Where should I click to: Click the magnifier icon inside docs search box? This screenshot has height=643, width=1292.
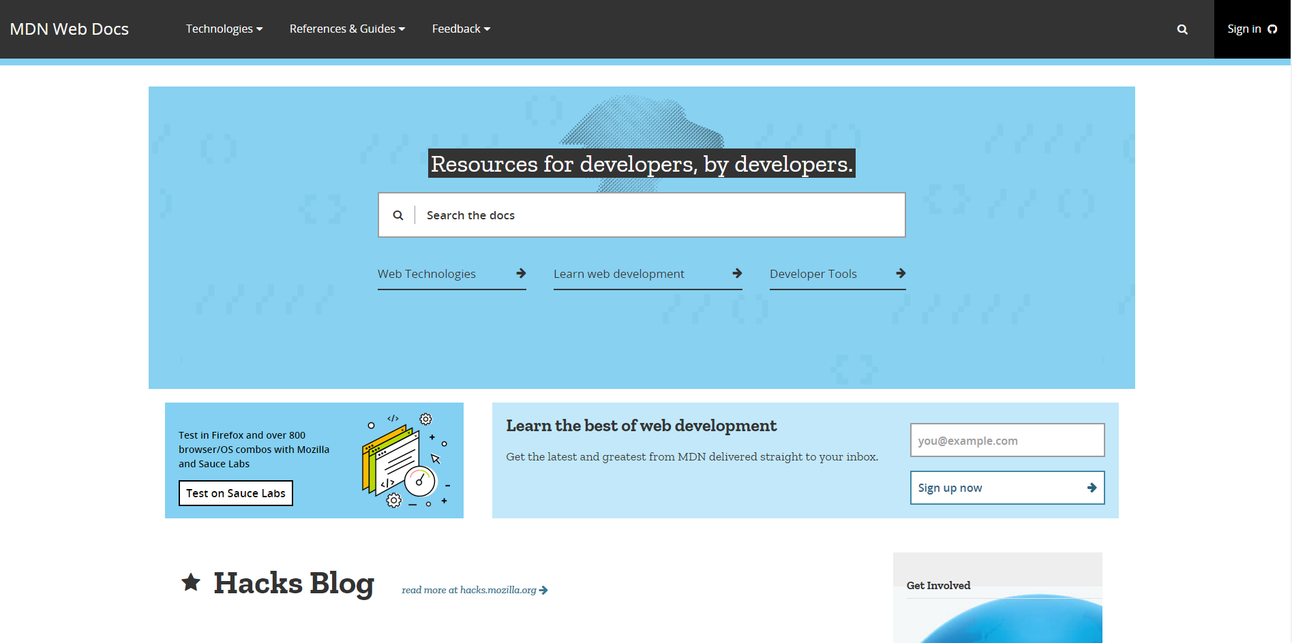(x=398, y=215)
